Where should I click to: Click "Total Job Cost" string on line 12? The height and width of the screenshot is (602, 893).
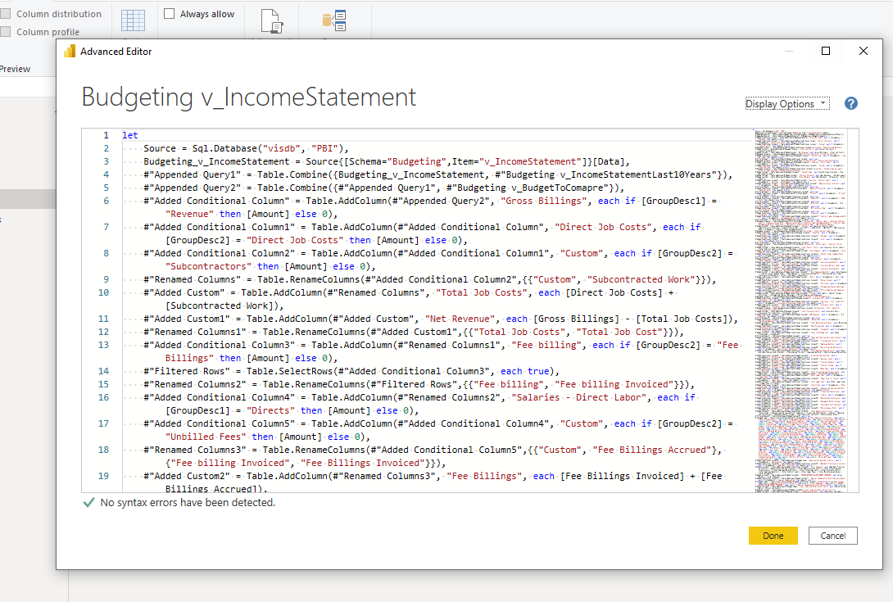point(619,332)
